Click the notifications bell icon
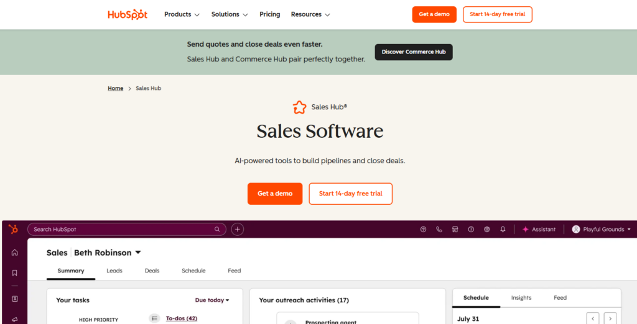Image resolution: width=637 pixels, height=324 pixels. [503, 230]
